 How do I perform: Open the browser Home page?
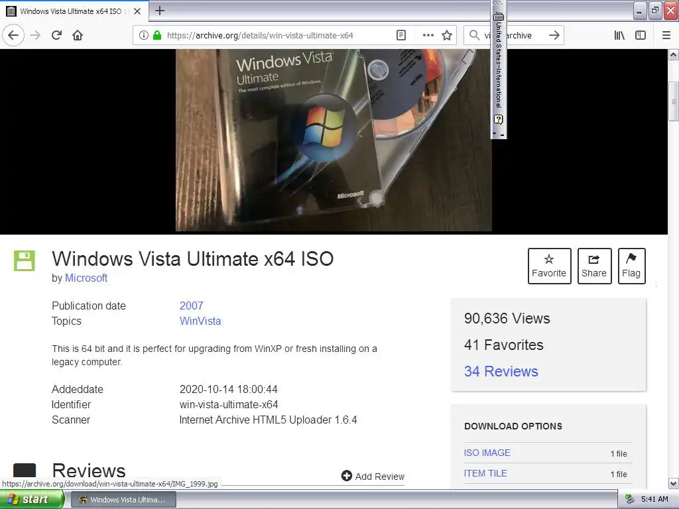click(78, 36)
